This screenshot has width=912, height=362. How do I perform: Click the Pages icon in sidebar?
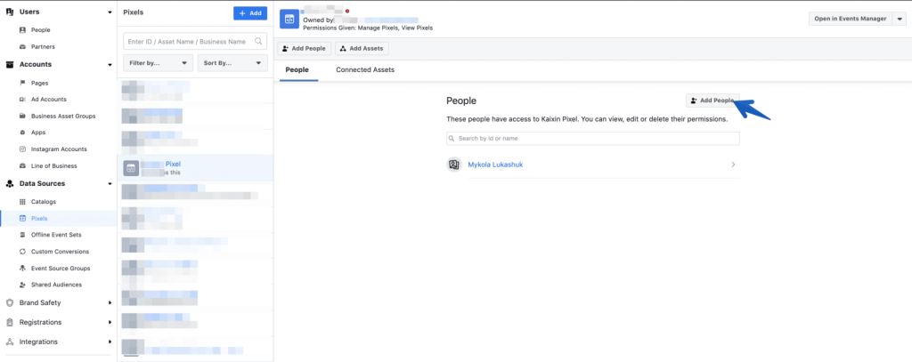(x=22, y=83)
